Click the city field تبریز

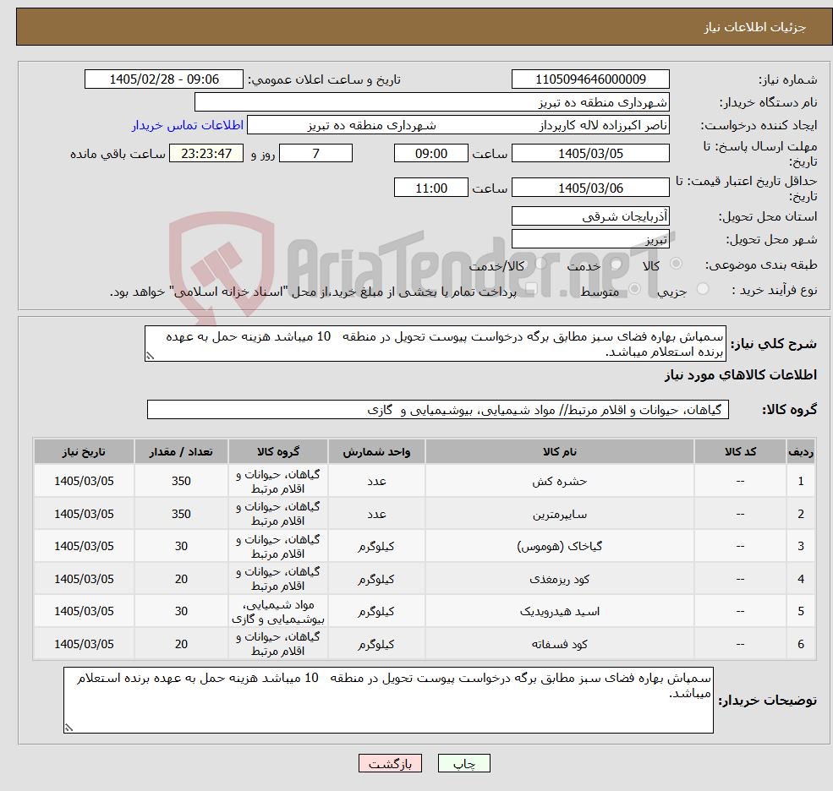590,239
